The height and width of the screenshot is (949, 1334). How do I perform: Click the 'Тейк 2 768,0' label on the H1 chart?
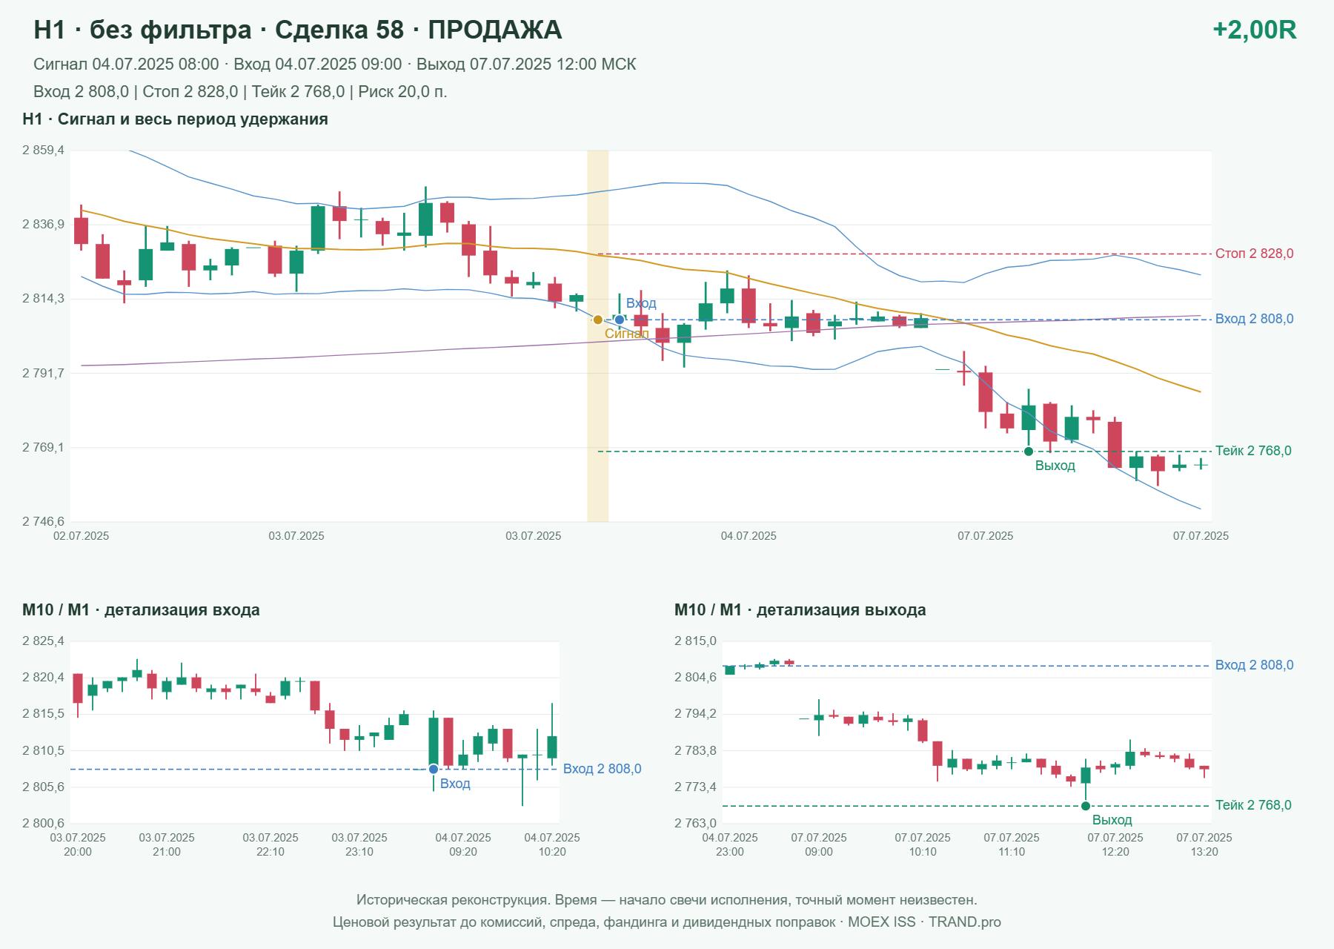click(1253, 451)
